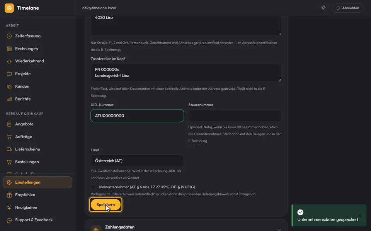Image resolution: width=371 pixels, height=231 pixels.
Task: Click the Rechnungen invoice icon
Action: coord(9,49)
